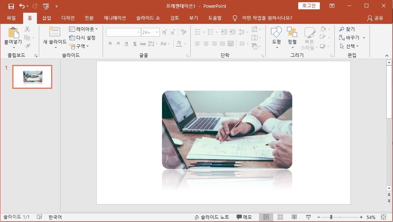Click the New Slide icon
This screenshot has width=393, height=222.
[54, 32]
